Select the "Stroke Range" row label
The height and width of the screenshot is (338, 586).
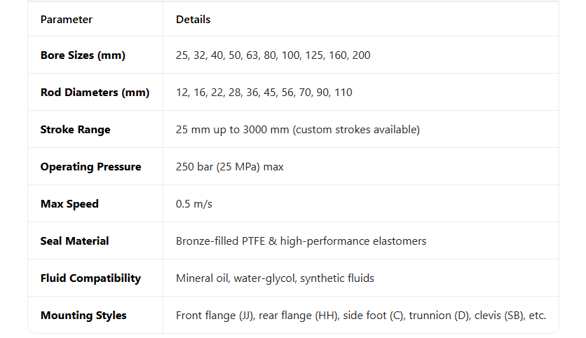(75, 130)
